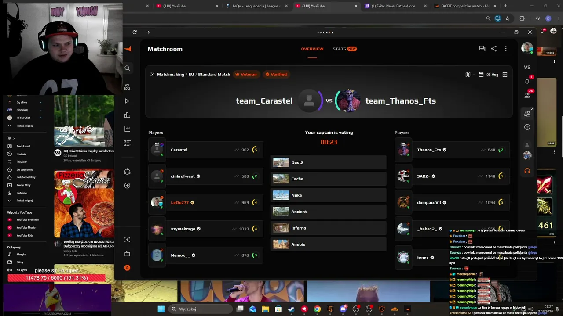Switch to the E-Pal Never Battle Alone tab
563x316 pixels.
pyautogui.click(x=395, y=6)
